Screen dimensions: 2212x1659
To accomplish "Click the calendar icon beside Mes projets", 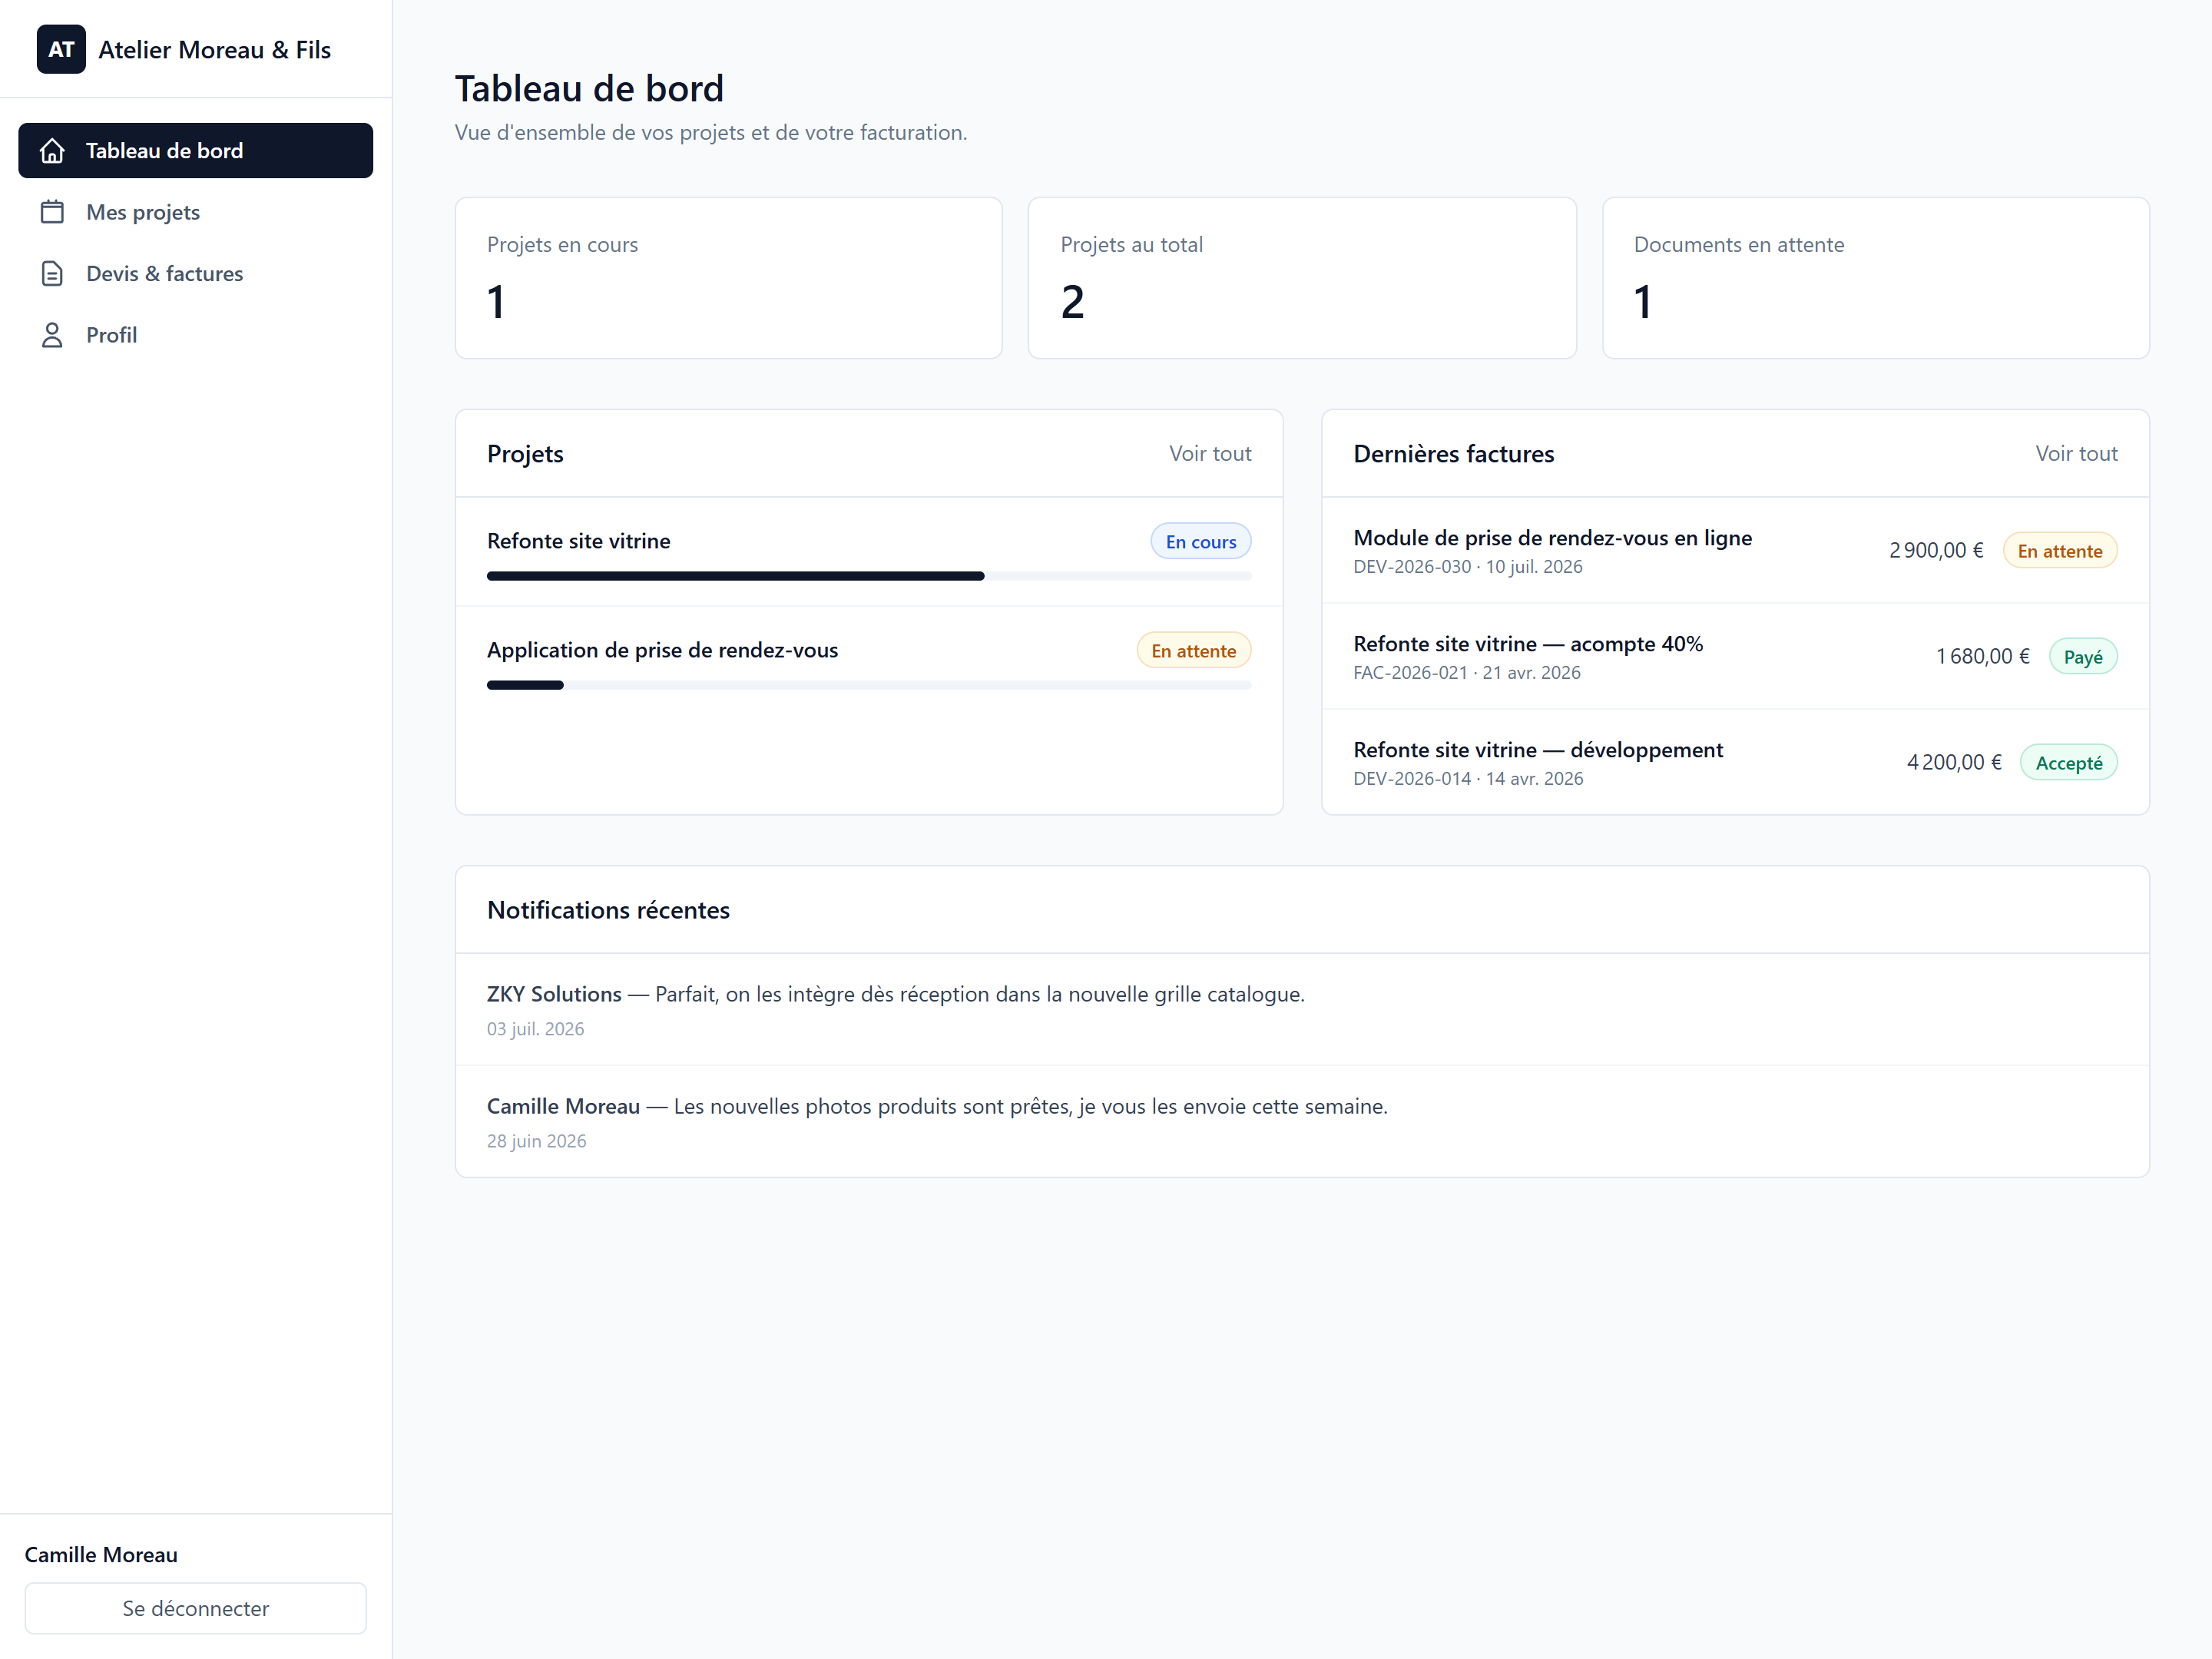I will click(52, 212).
